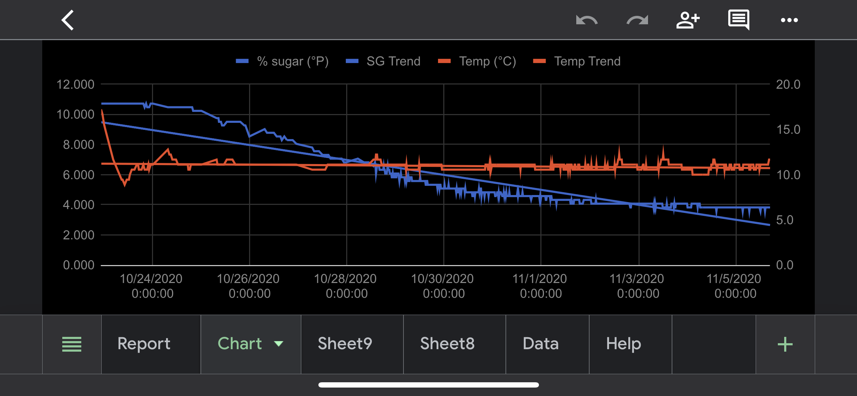Open the share/add person icon

[x=688, y=20]
